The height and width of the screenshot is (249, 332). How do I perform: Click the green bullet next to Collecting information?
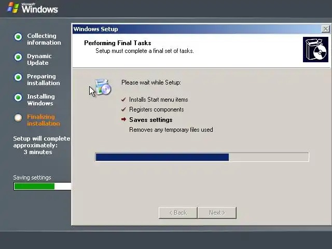click(x=18, y=37)
